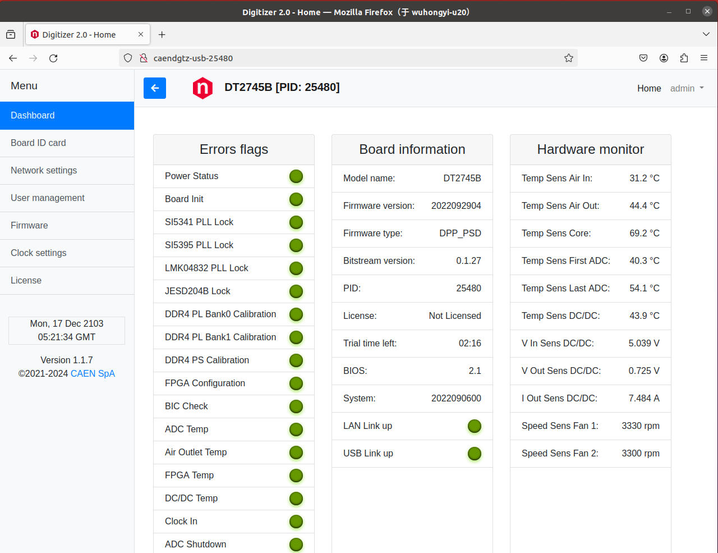
Task: Reload the page with the refresh icon
Action: pyautogui.click(x=53, y=58)
